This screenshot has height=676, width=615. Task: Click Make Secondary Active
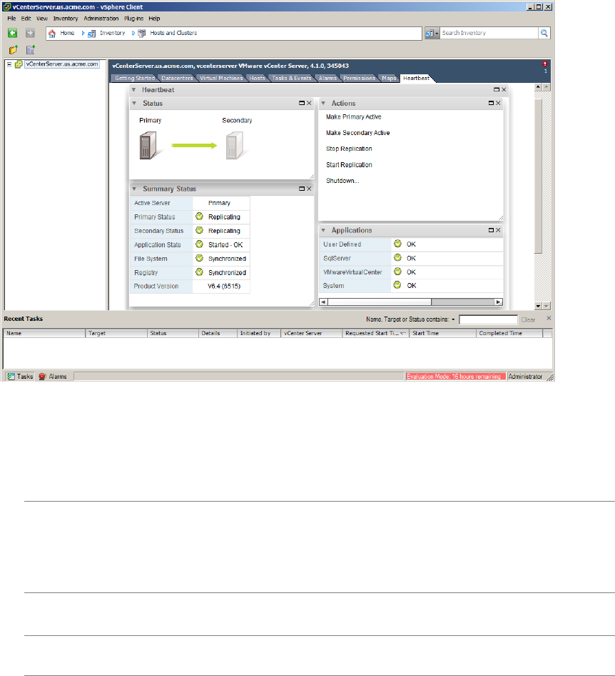coord(358,133)
